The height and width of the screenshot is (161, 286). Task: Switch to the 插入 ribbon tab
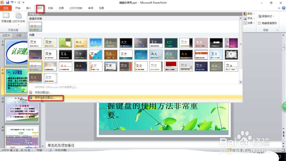tap(28, 8)
